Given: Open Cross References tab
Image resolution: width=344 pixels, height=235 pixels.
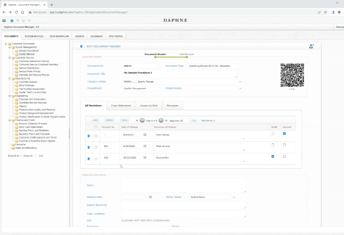Looking at the screenshot, I should coord(121,106).
